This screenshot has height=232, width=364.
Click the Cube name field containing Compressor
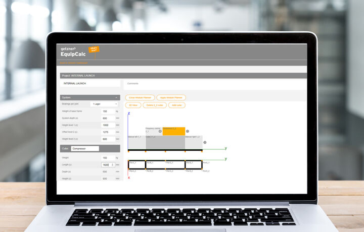click(84, 149)
